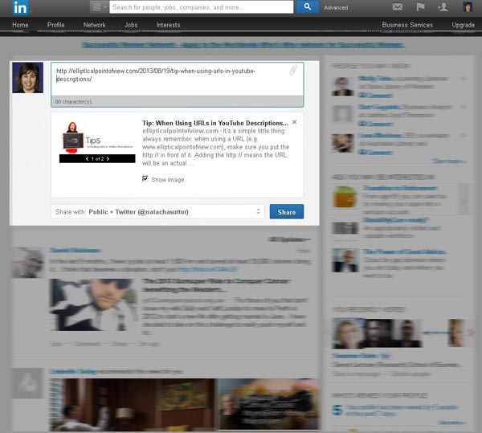Viewport: 482px width, 433px height.
Task: Click the blue Share button
Action: (287, 212)
